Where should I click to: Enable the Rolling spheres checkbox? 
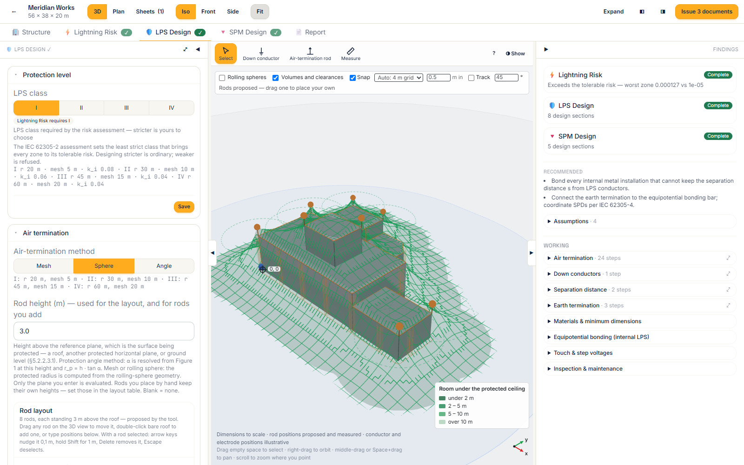point(222,78)
